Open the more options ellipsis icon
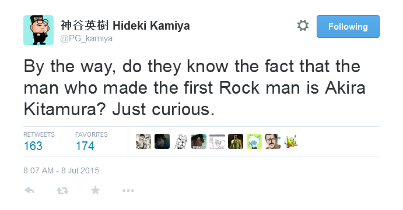Screen dimensions: 403x210 coord(128,191)
